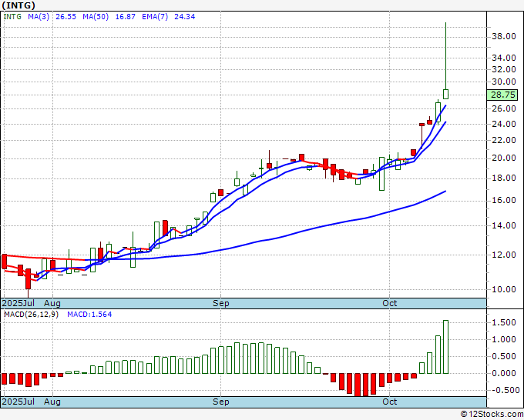
Task: Click the EMA(7) indicator label
Action: click(x=155, y=17)
